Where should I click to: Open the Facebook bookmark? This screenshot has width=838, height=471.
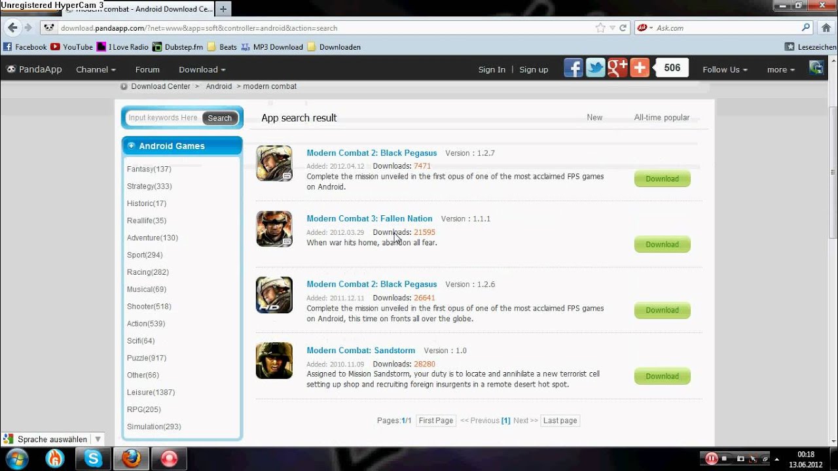click(x=25, y=47)
